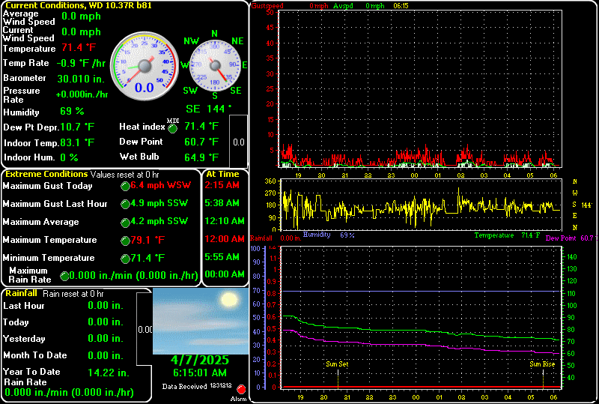The image size is (599, 404).
Task: Click the wind direction text SE 144°
Action: [209, 109]
